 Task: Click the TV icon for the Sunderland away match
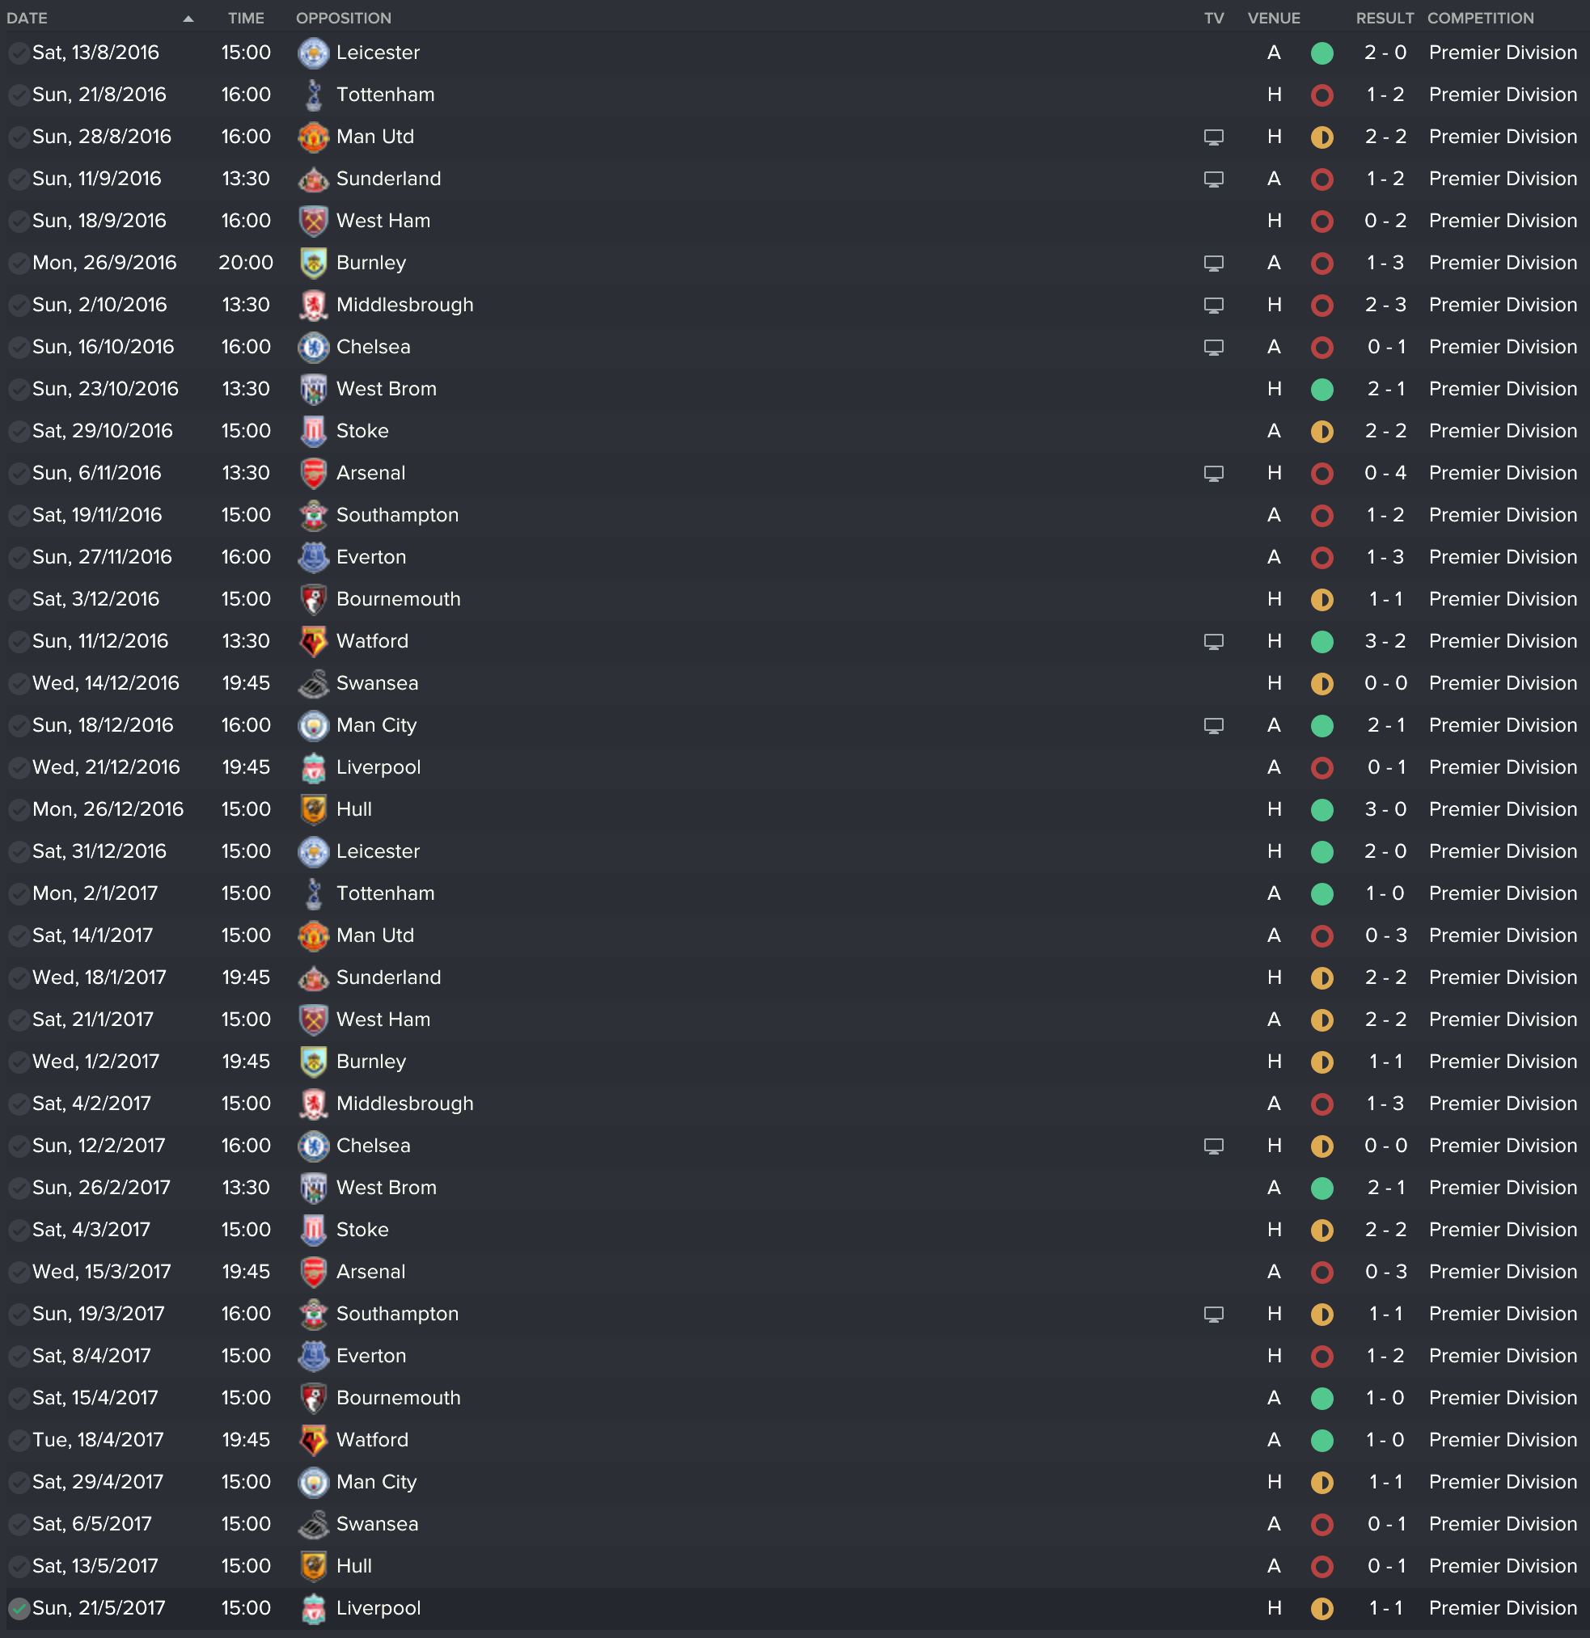click(1213, 179)
